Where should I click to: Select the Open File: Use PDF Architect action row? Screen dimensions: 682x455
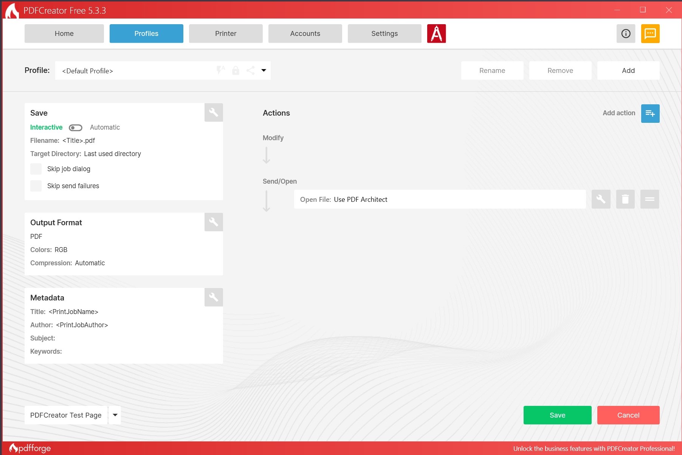[x=440, y=199]
